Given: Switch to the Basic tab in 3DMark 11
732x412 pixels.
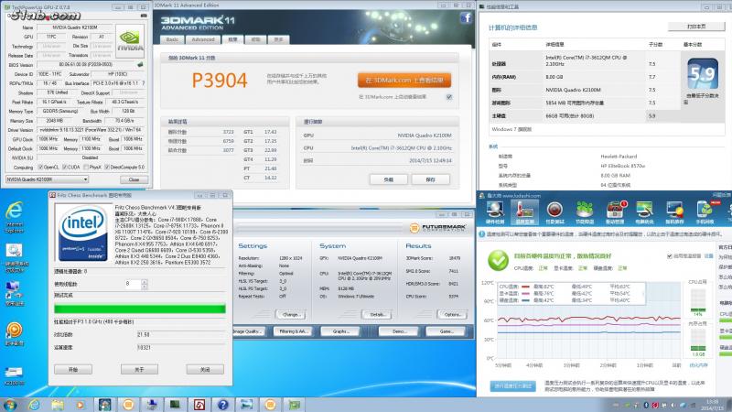Looking at the screenshot, I should pyautogui.click(x=172, y=39).
